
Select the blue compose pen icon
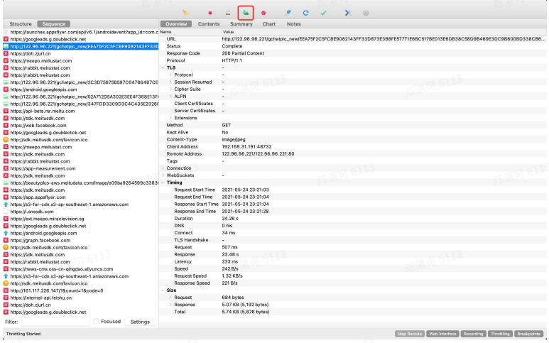288,13
